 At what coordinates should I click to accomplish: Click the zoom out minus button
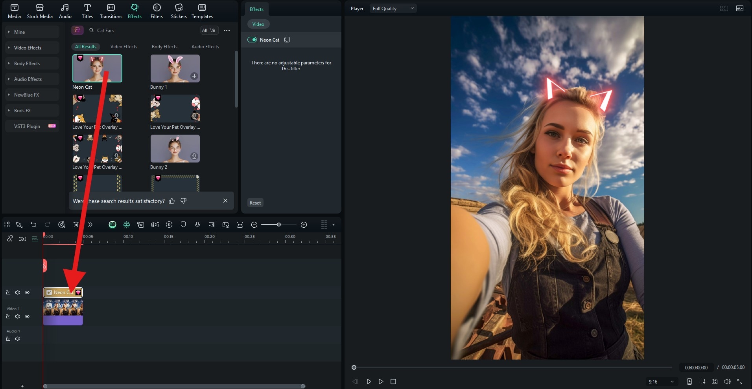(254, 225)
